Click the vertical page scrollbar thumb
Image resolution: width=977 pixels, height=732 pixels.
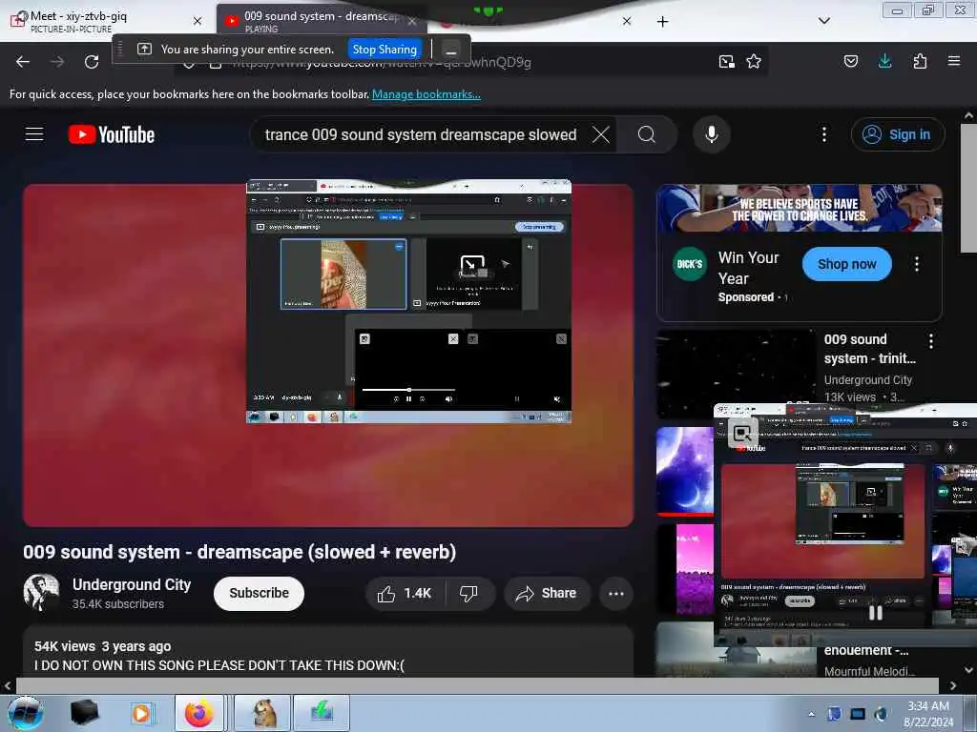[968, 188]
